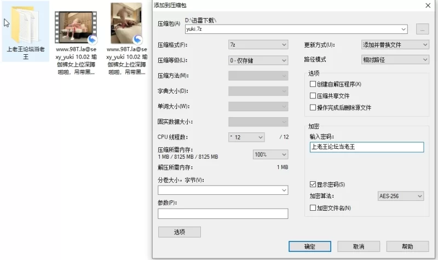
Task: Uncheck the 显示密码 checkbox
Action: 313,184
